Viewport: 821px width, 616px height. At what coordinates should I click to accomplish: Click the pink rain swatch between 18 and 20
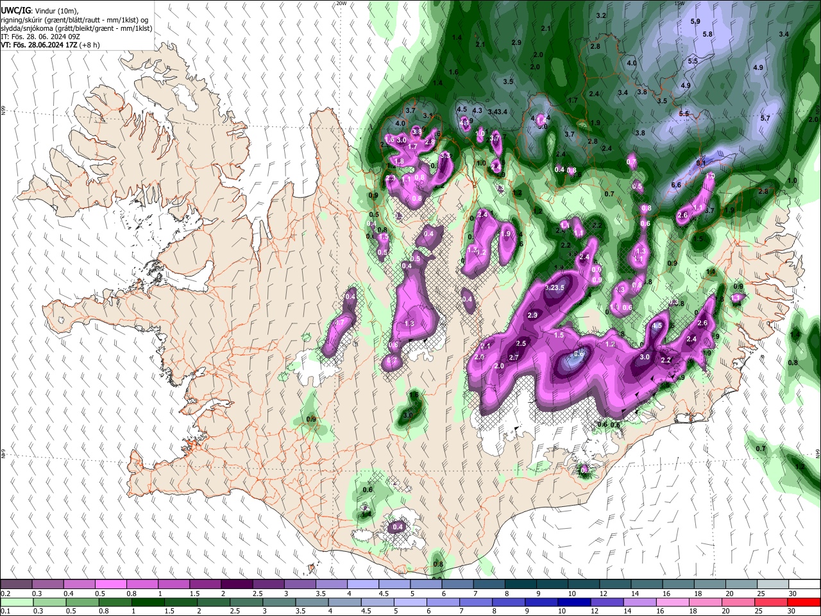pos(704,602)
